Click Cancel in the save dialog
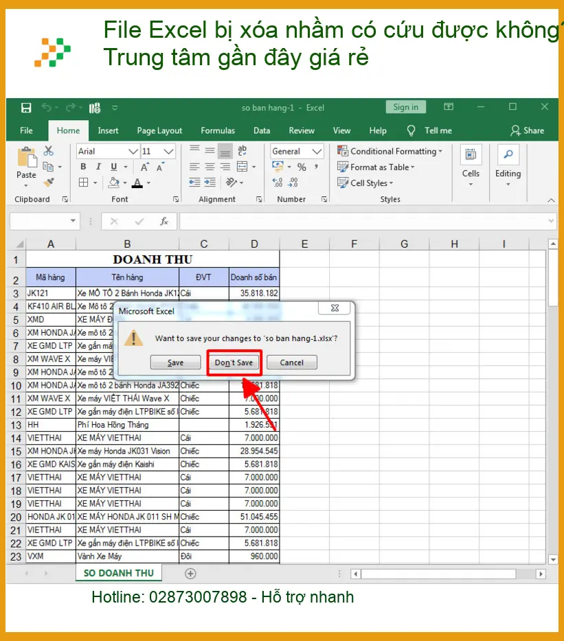Viewport: 564px width, 641px height. 292,362
